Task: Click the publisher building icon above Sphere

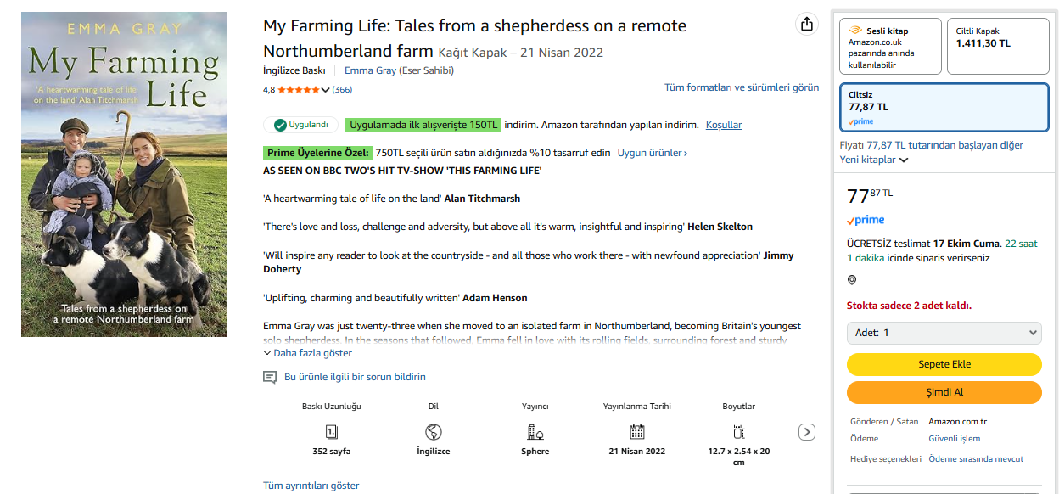Action: click(x=535, y=431)
